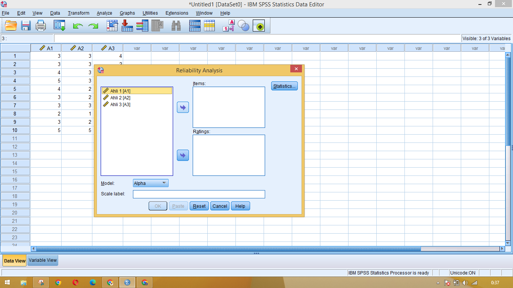
Task: Open the Utilities menu
Action: (150, 13)
